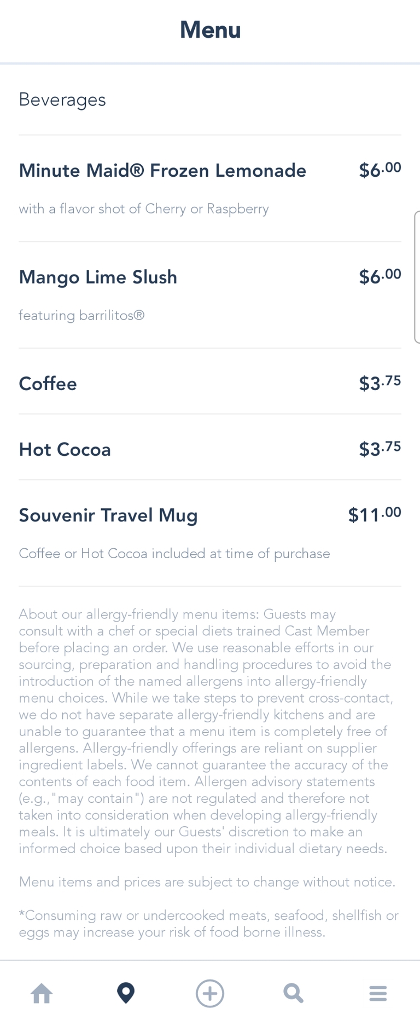Tap the Cherry or Raspberry flavor description

(x=144, y=209)
